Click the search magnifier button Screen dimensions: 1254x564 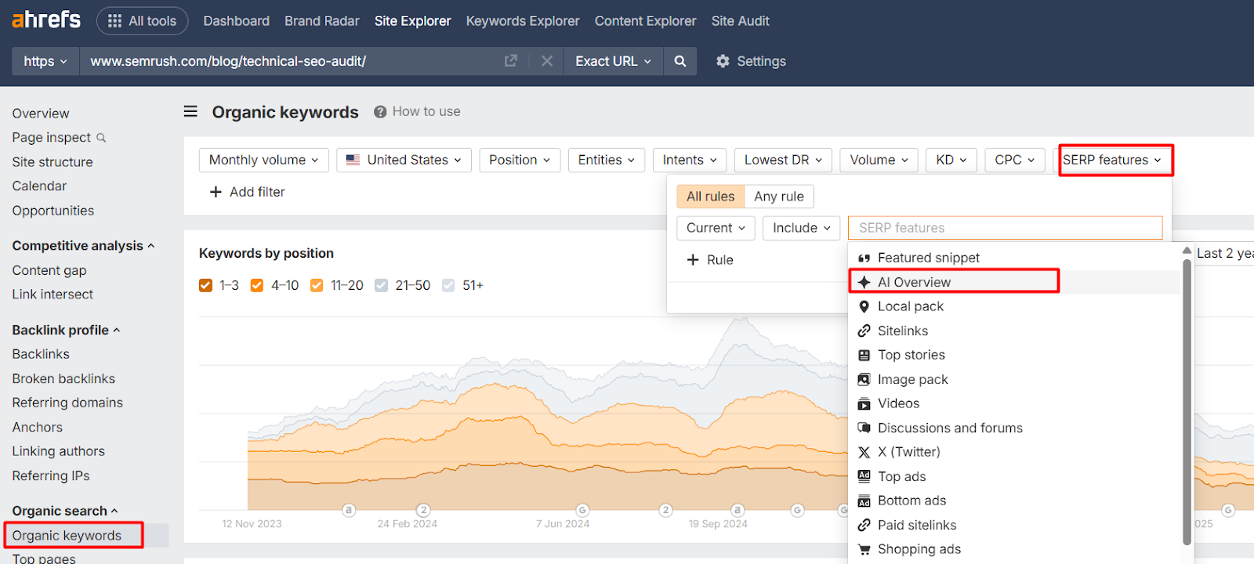coord(680,61)
